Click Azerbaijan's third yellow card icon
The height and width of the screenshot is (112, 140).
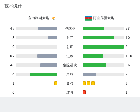pos(93,83)
